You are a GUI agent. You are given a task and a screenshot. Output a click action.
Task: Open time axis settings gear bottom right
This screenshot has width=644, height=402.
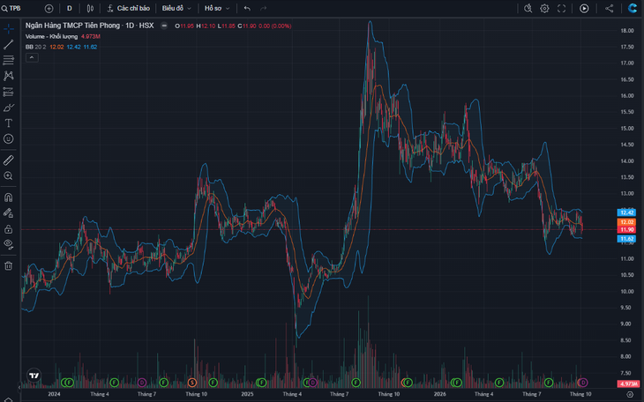pyautogui.click(x=630, y=394)
